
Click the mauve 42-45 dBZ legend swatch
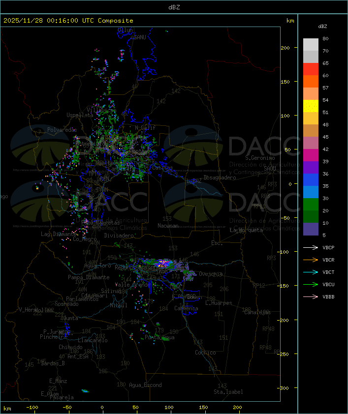311,143
